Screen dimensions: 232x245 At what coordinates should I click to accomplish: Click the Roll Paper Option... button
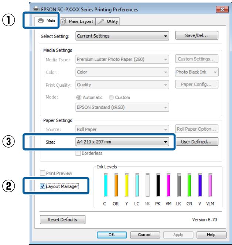point(197,129)
